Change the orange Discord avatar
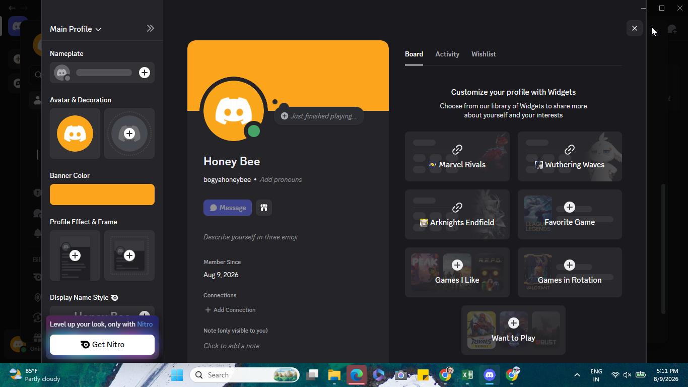The width and height of the screenshot is (688, 387). (x=75, y=134)
